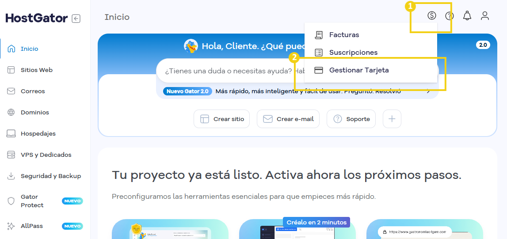The width and height of the screenshot is (507, 239).
Task: Open the billing dollar icon menu
Action: click(x=432, y=15)
